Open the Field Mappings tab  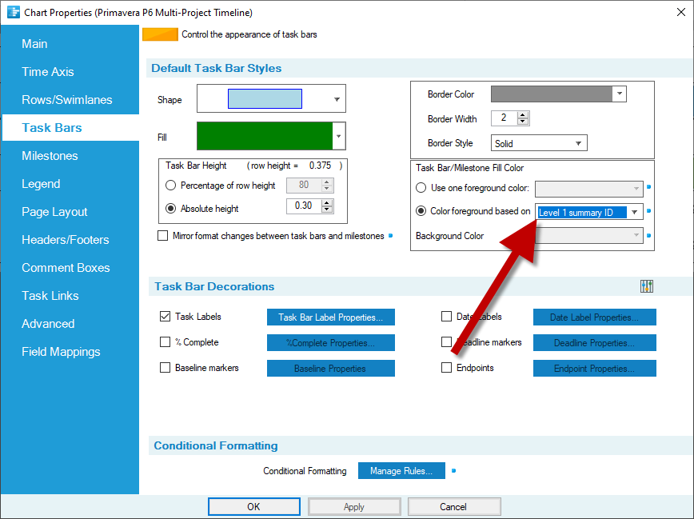pos(61,352)
